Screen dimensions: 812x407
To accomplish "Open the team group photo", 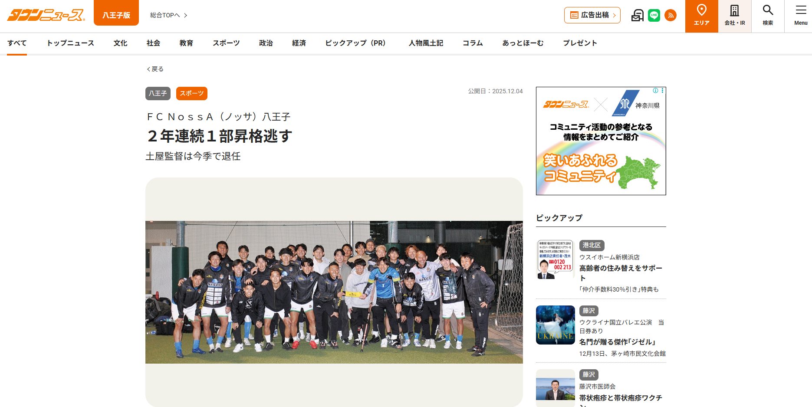I will click(x=334, y=292).
